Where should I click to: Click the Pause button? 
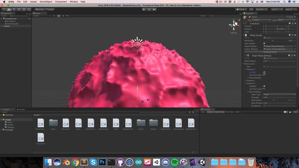149,9
